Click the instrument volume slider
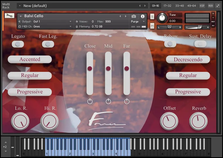223x158 pixels. tap(197, 27)
